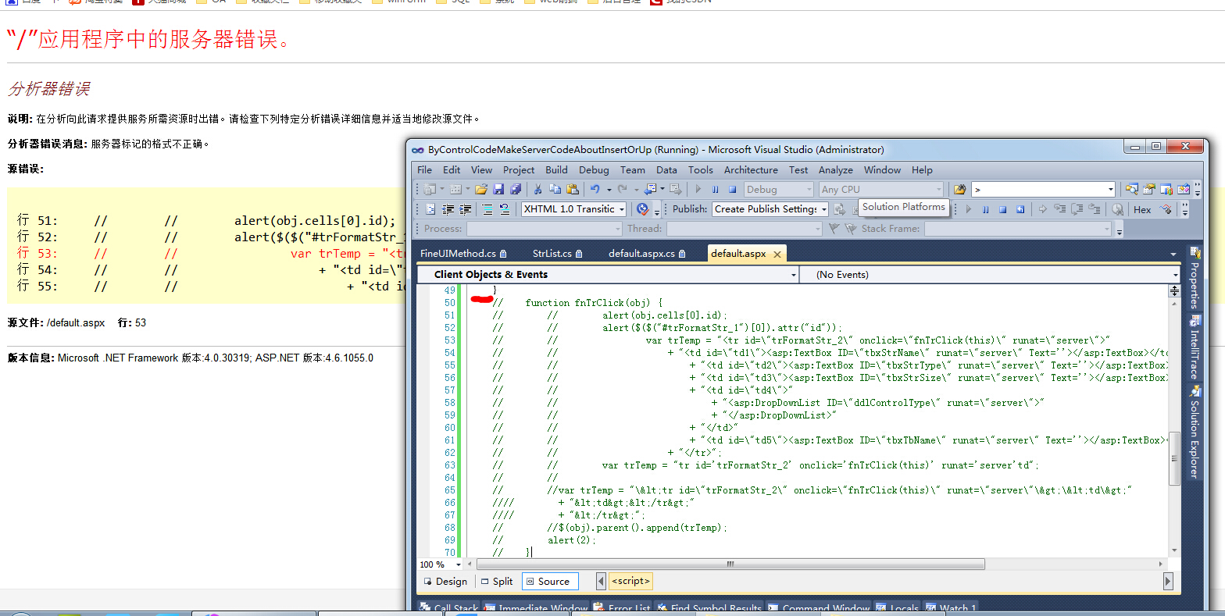The height and width of the screenshot is (616, 1225).
Task: Stop debugging in the Standard toolbar
Action: (x=732, y=189)
